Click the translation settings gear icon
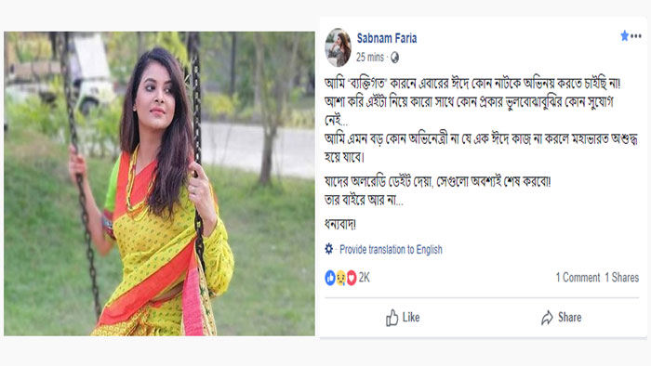651x366 pixels. pyautogui.click(x=329, y=249)
